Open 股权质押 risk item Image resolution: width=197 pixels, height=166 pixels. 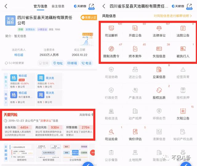click(x=183, y=93)
